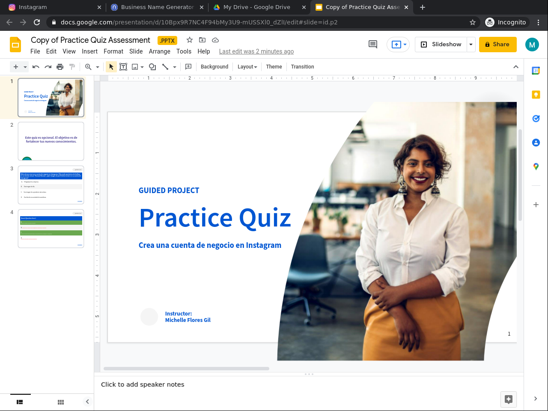This screenshot has width=548, height=411.
Task: Click the Zoom magnifier tool
Action: tap(88, 67)
